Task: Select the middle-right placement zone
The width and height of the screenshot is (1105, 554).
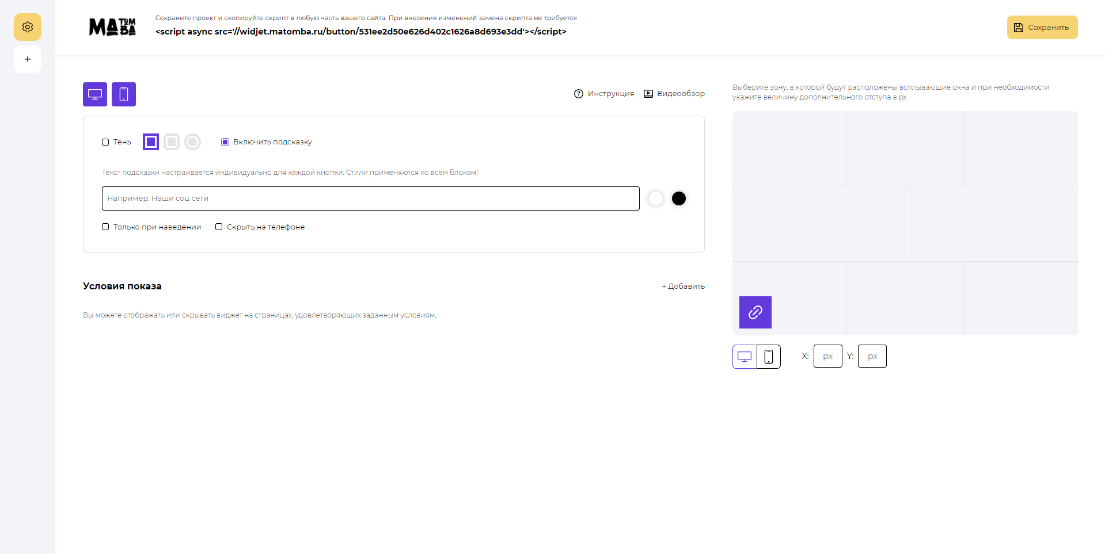Action: [x=992, y=223]
